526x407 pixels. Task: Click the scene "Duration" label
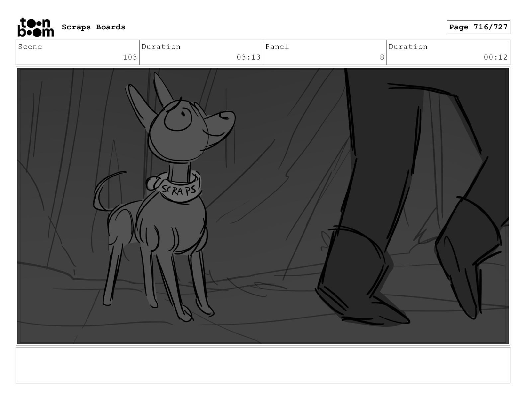[161, 47]
